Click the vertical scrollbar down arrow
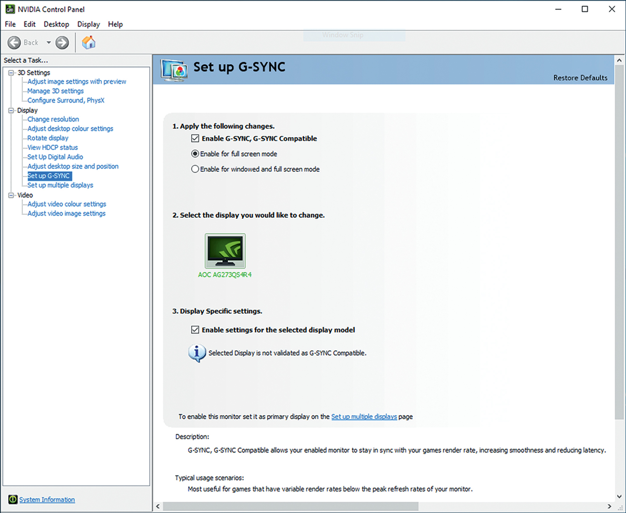 pyautogui.click(x=619, y=496)
